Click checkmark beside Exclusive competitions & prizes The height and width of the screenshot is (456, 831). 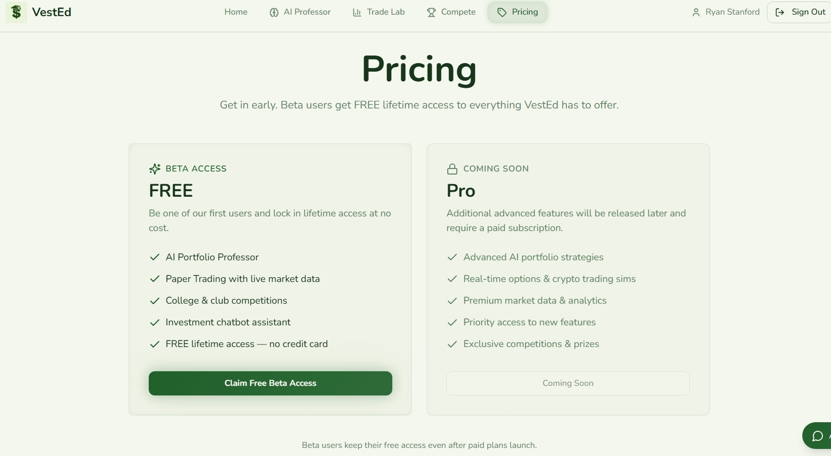pos(452,344)
